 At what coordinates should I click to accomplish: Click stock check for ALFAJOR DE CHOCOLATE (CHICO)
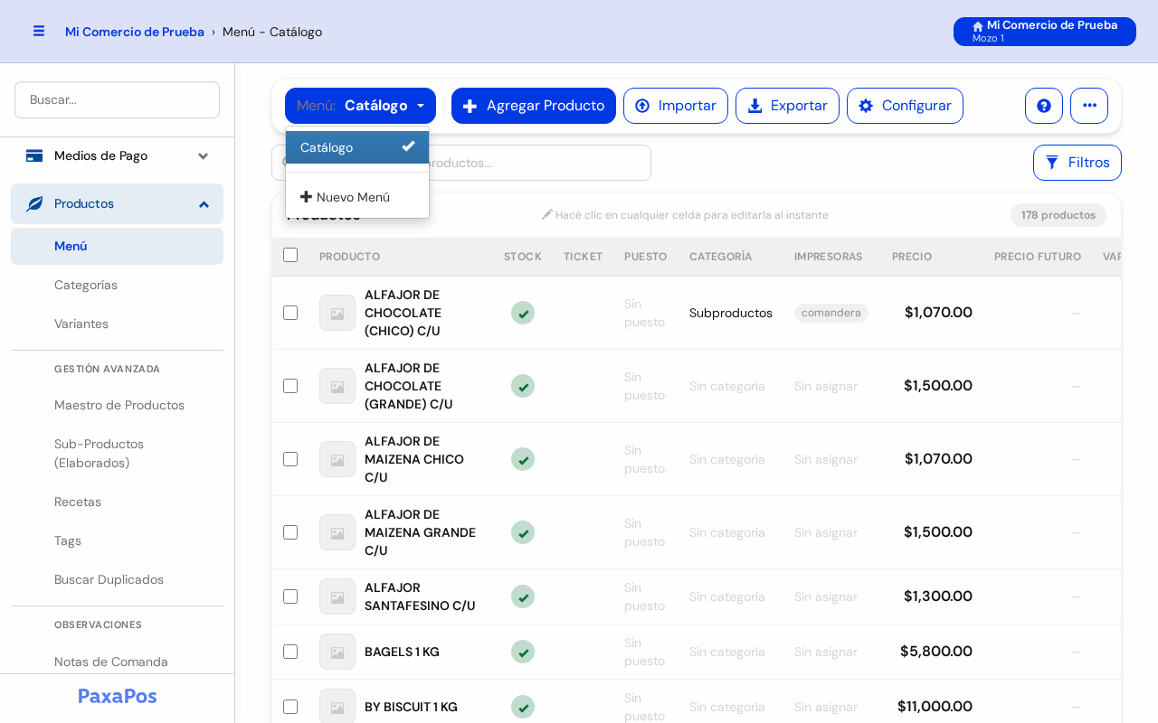coord(523,313)
